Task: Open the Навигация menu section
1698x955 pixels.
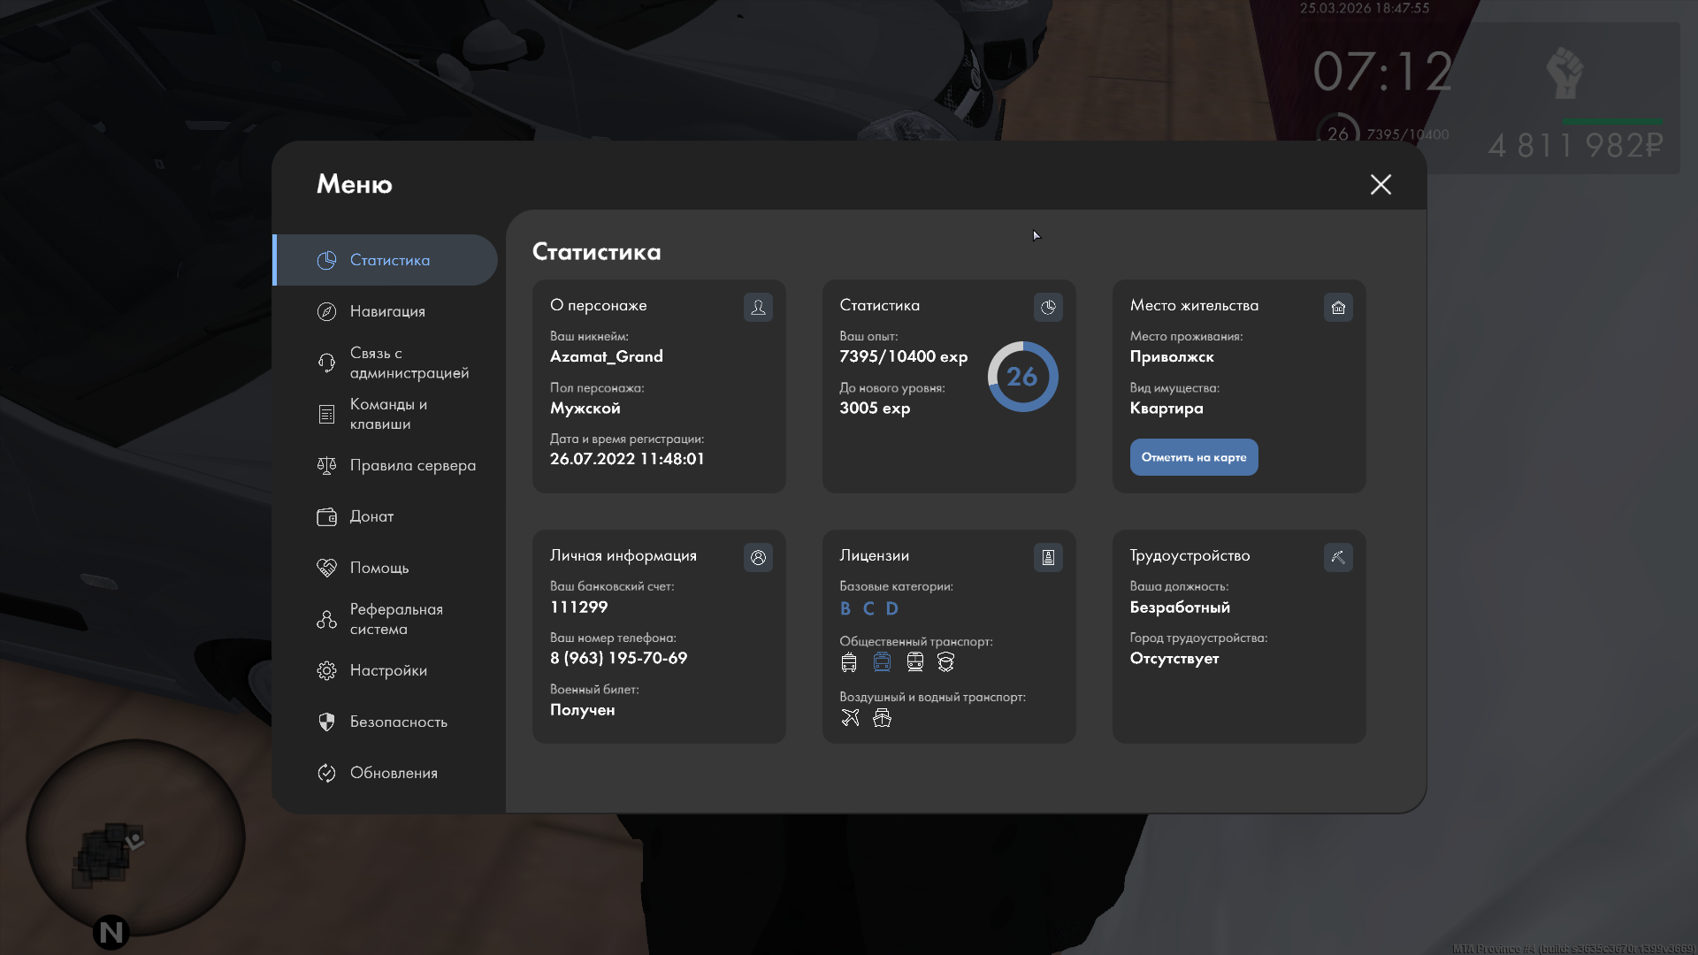Action: pyautogui.click(x=387, y=311)
